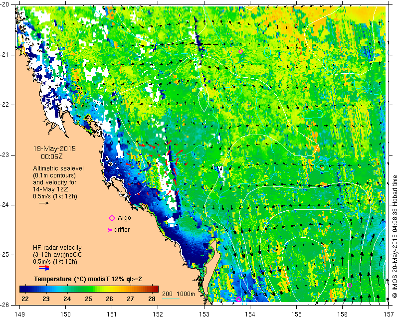Click longitude axis label '151'
This screenshot has width=399, height=319.
(x=112, y=315)
